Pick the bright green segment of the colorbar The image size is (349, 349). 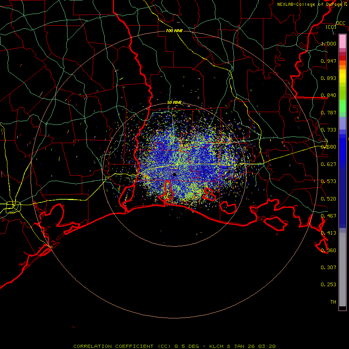342,106
